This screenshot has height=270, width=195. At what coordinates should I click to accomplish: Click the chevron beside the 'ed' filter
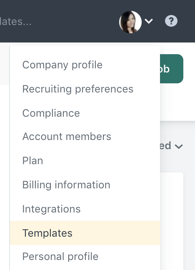coord(179,146)
